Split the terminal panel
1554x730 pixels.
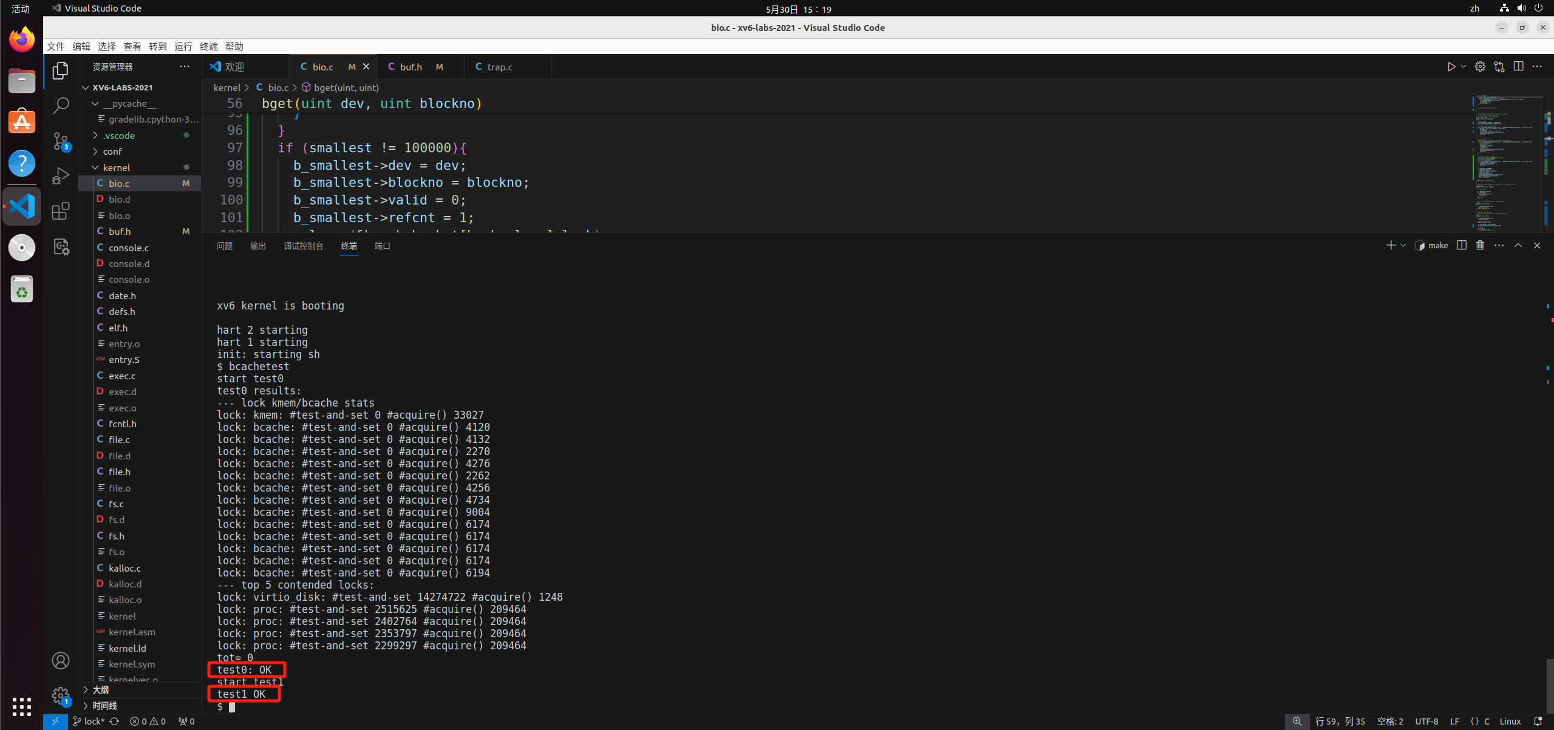click(x=1461, y=245)
